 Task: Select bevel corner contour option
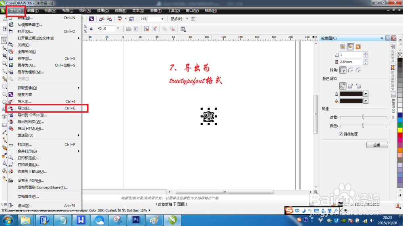[358, 70]
